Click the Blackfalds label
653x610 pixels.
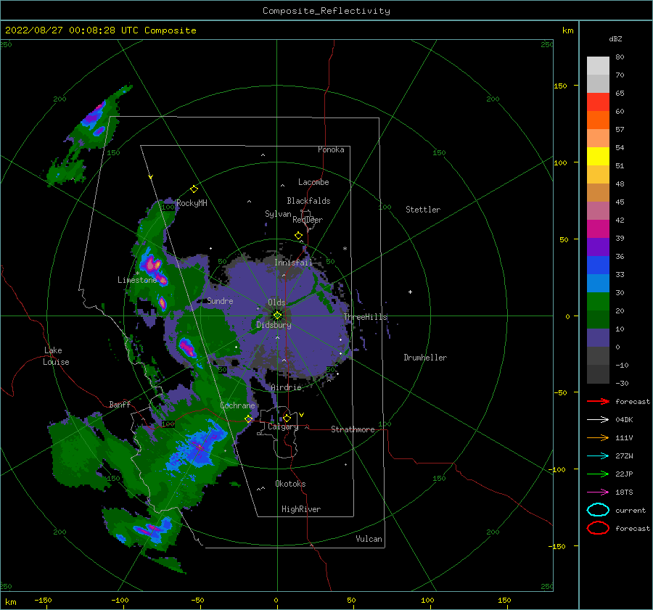(308, 201)
